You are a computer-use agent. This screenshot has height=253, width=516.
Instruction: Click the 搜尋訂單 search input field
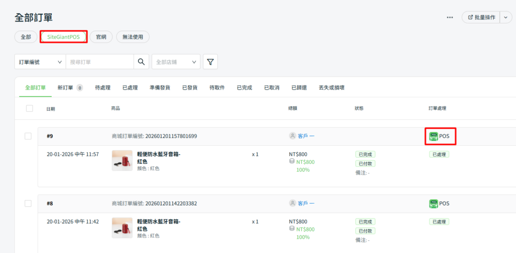tap(100, 62)
